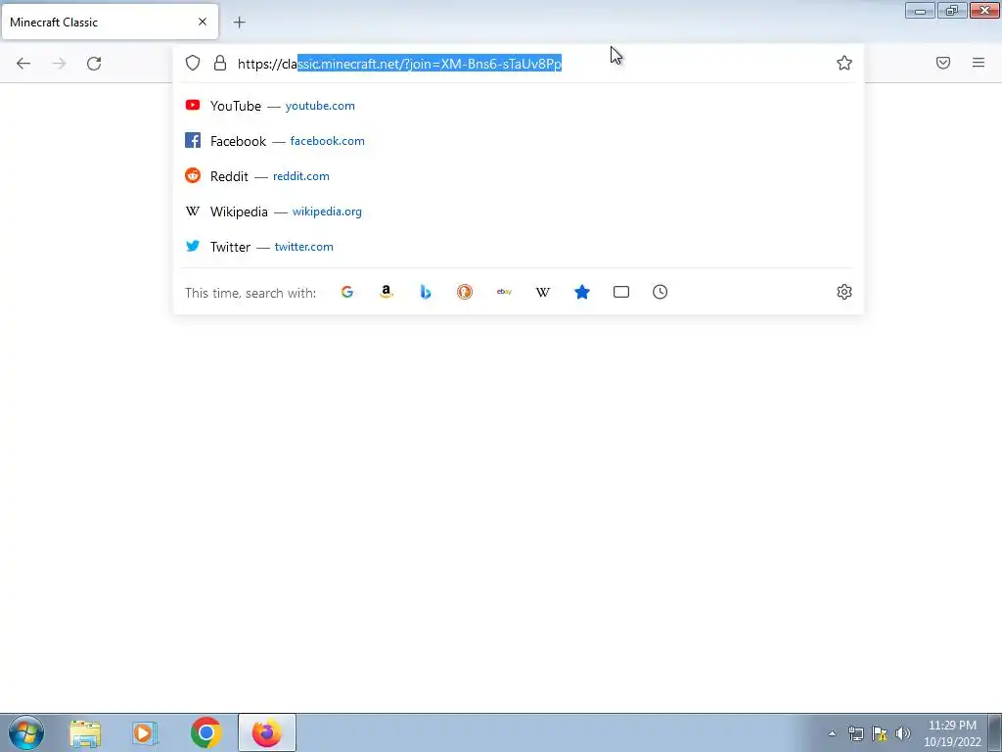Search history using clock icon
The image size is (1002, 752).
click(x=660, y=292)
